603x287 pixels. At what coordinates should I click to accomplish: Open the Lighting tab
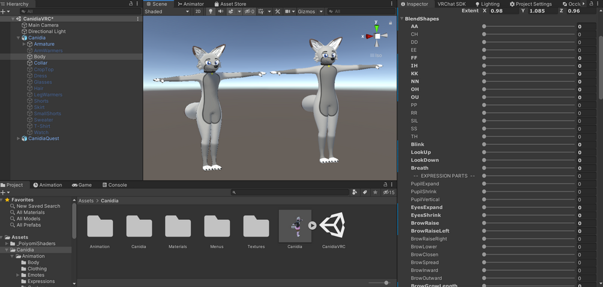pos(487,4)
